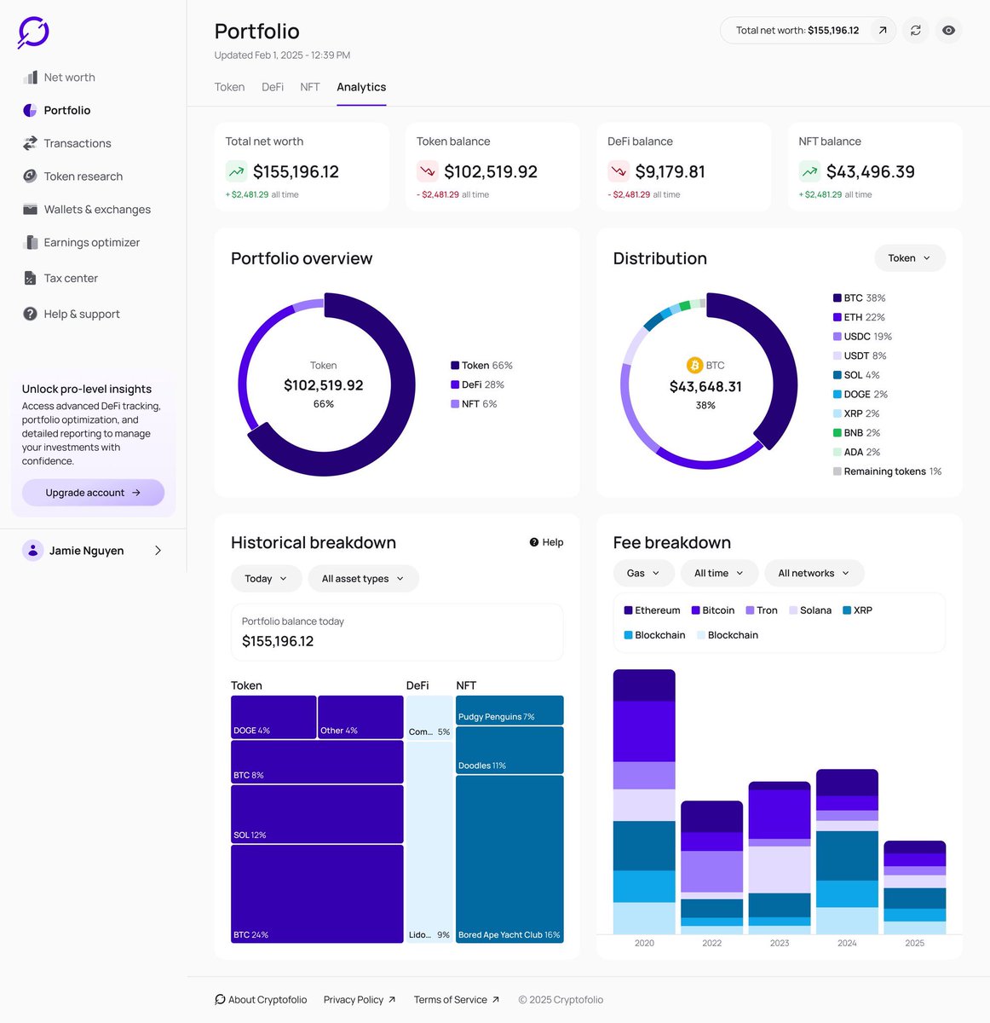
Task: Click the 2020 fee bar column
Action: tap(644, 802)
